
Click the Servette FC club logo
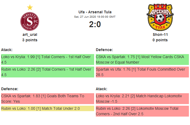(x=30, y=21)
